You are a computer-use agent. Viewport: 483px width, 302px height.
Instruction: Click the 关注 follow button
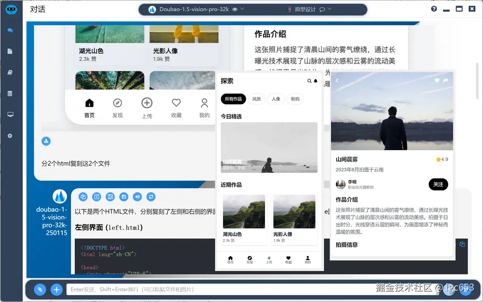[x=438, y=185]
